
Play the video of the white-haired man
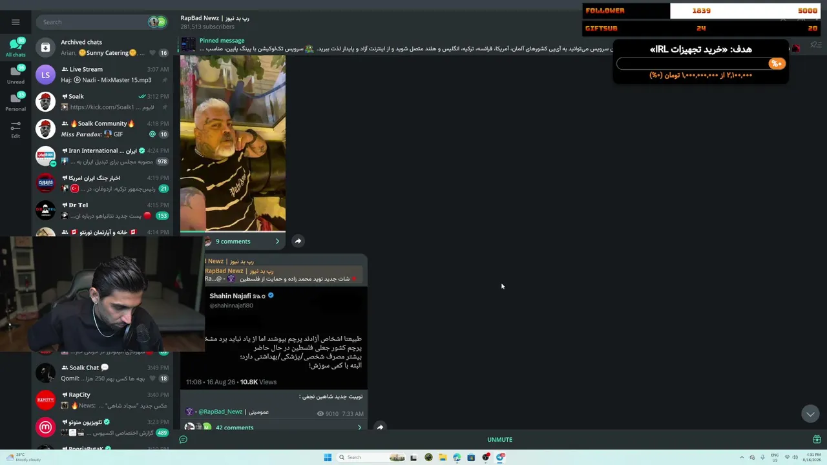(x=233, y=143)
